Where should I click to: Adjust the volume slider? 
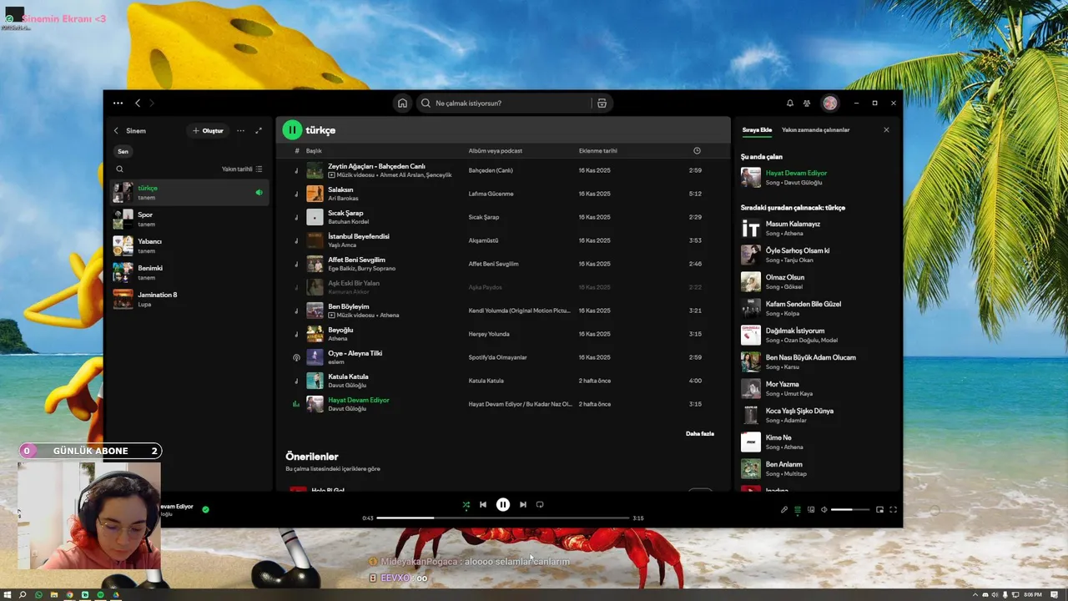click(849, 509)
